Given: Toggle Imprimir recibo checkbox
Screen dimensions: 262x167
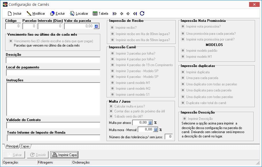Looking at the screenshot, I should [112, 28].
